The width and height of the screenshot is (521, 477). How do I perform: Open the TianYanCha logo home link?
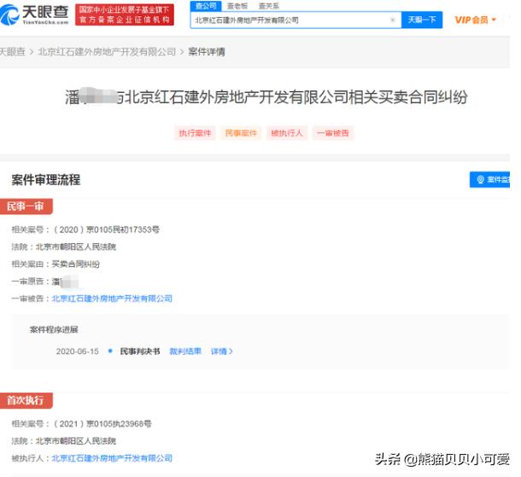(x=34, y=15)
